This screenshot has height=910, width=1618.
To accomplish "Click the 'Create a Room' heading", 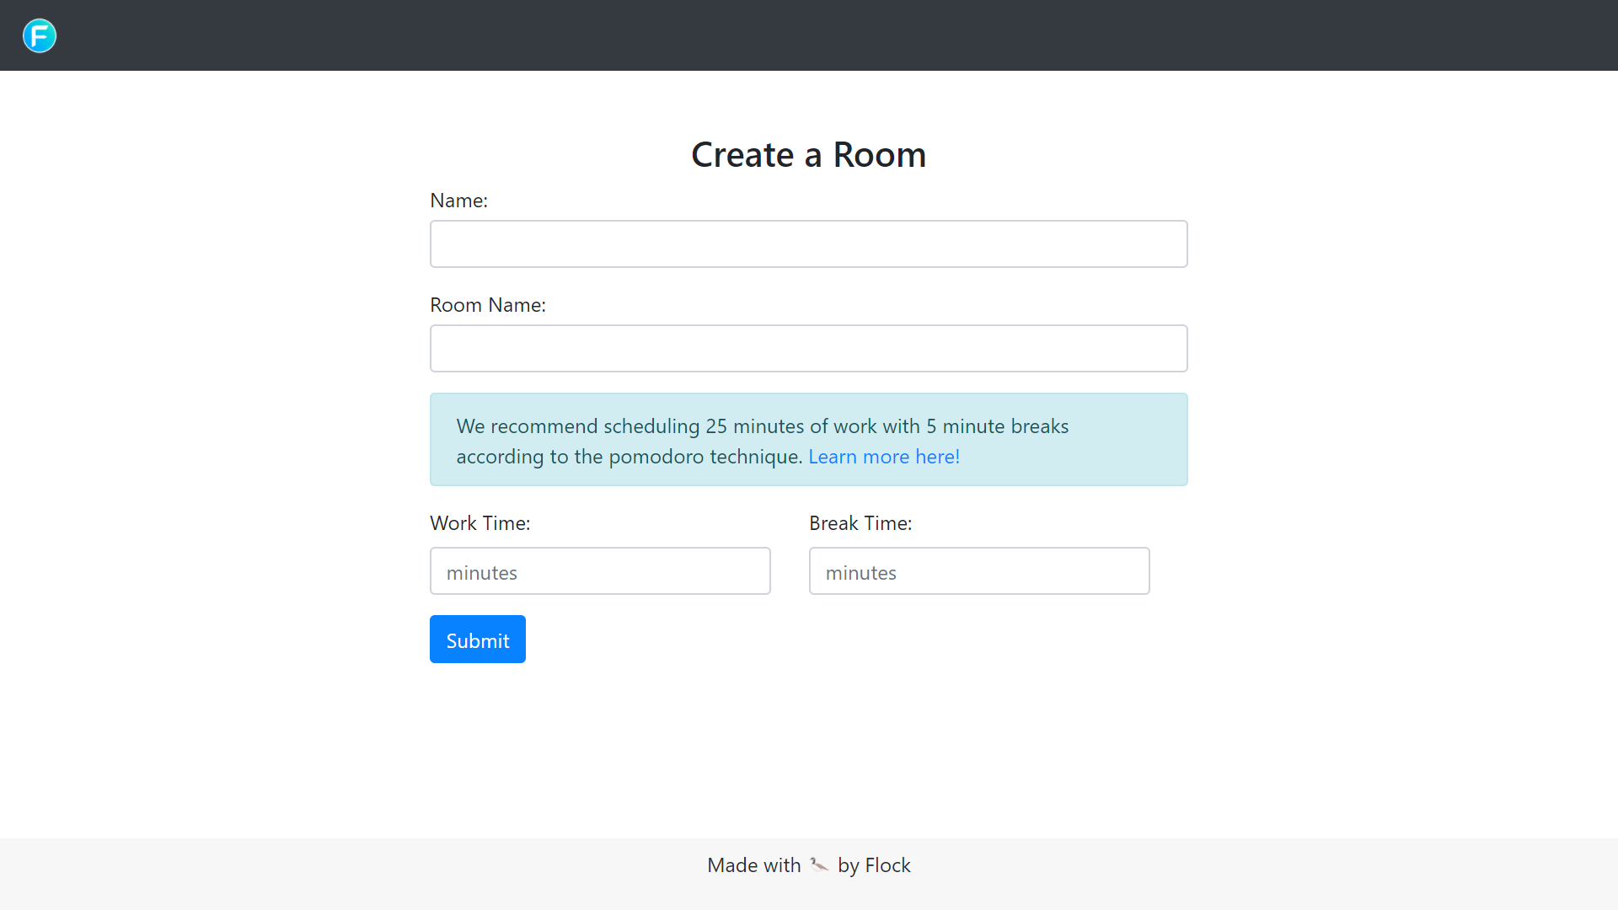I will [x=808, y=155].
